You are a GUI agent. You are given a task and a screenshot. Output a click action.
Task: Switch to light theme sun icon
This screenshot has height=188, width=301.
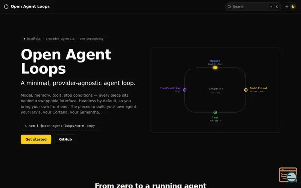point(287,6)
